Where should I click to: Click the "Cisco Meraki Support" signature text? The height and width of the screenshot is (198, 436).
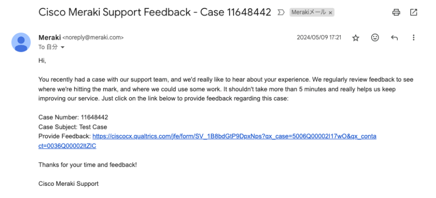(68, 184)
